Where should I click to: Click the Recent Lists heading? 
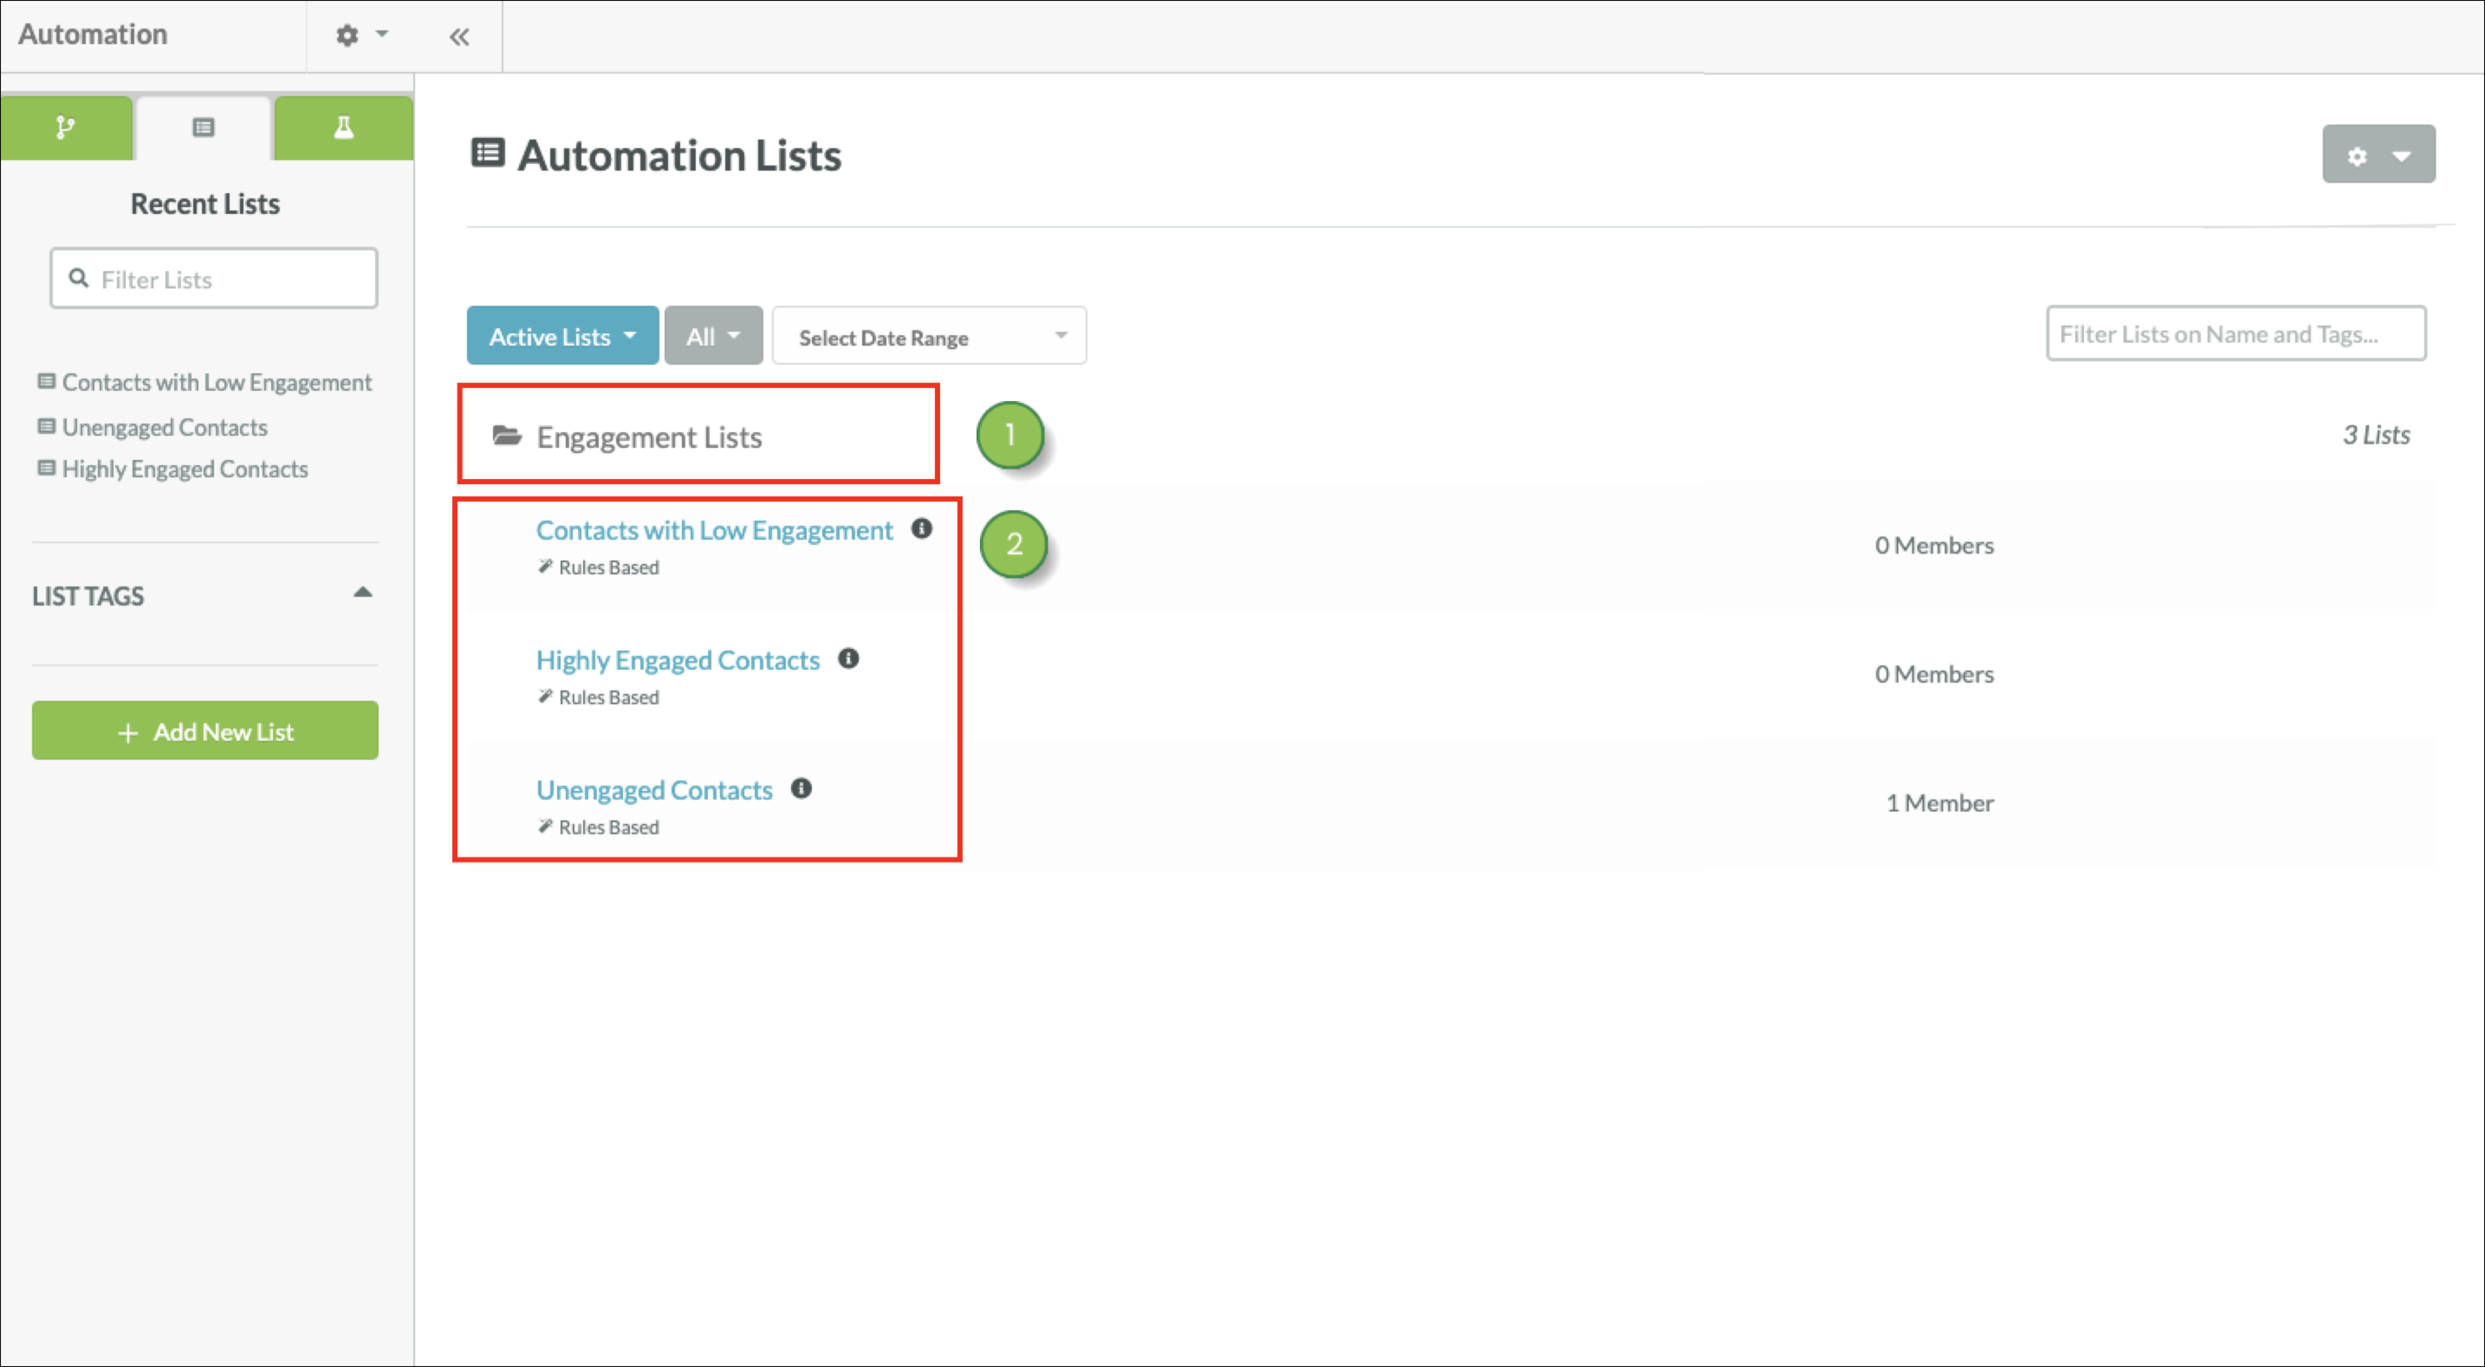click(x=205, y=204)
